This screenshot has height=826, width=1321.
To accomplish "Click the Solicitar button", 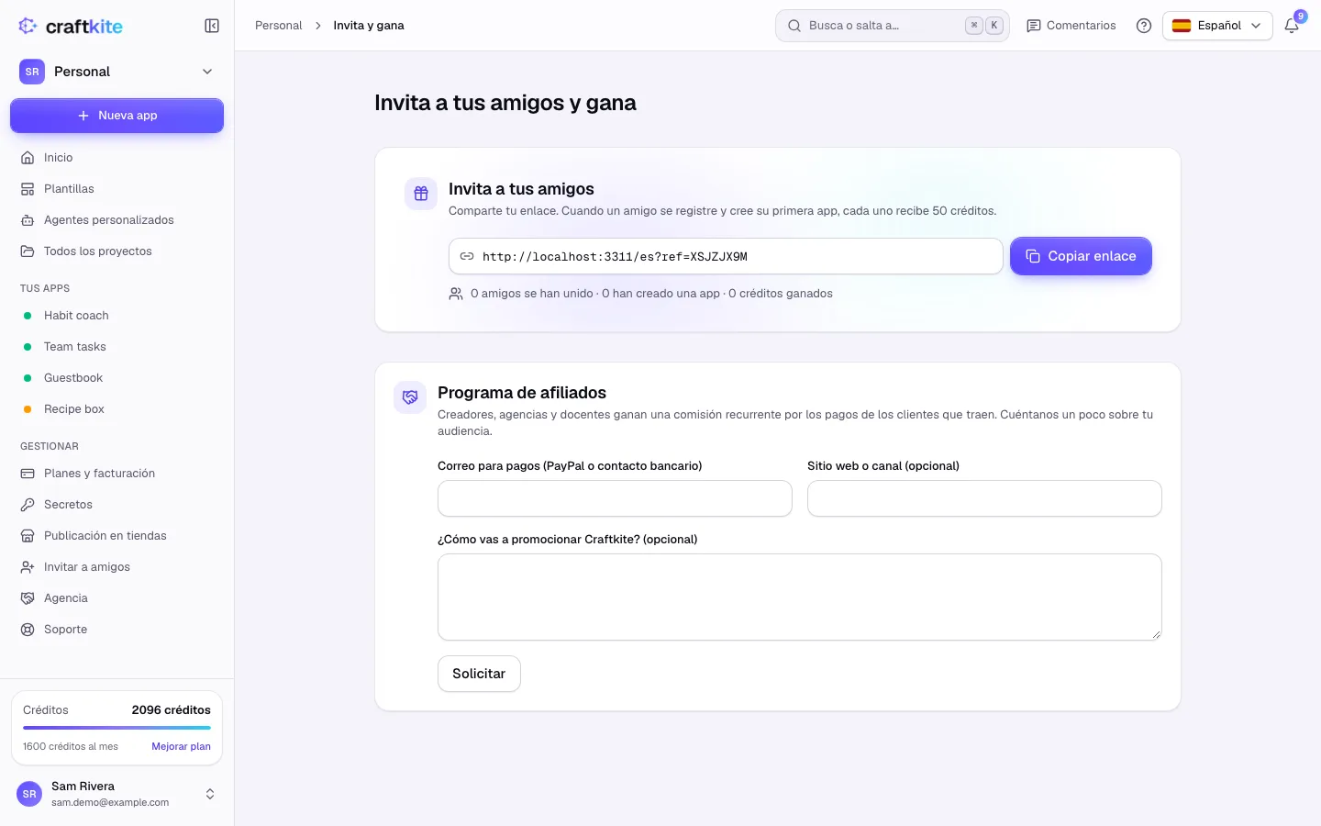I will [x=479, y=674].
